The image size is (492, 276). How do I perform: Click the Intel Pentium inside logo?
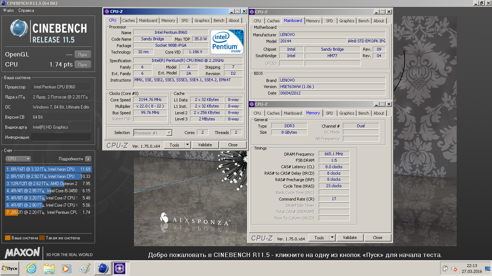coord(227,42)
